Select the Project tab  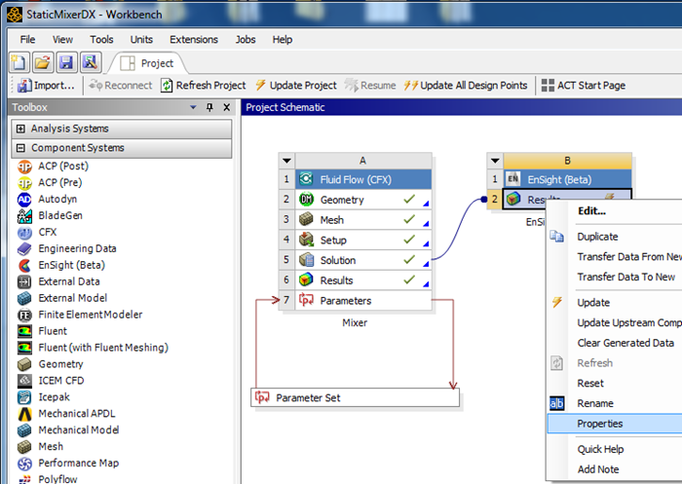coord(147,63)
